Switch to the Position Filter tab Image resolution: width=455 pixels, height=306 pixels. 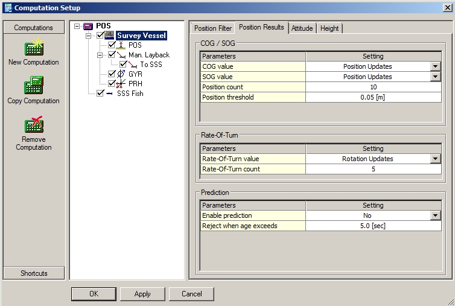tap(213, 28)
